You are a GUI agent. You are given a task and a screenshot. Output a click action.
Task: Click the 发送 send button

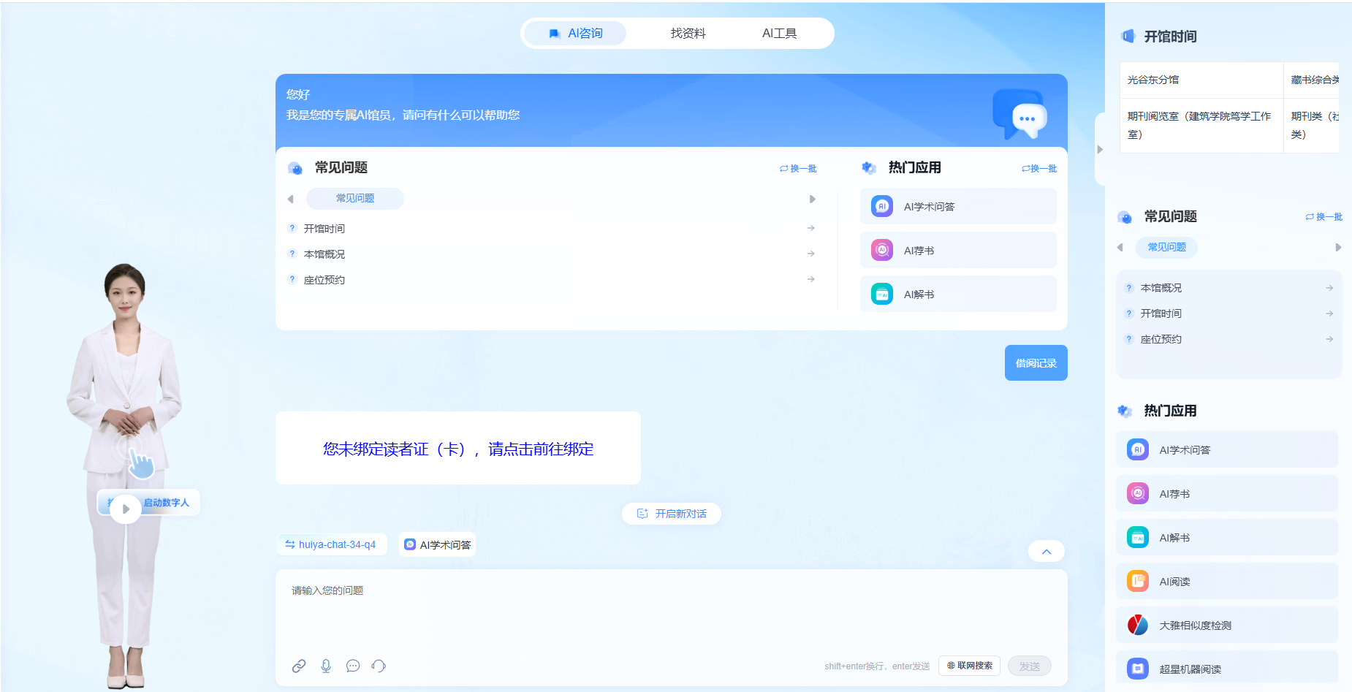1030,666
